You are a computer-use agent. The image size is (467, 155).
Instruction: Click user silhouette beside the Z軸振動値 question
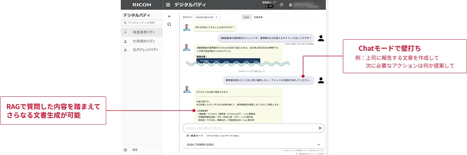(321, 38)
